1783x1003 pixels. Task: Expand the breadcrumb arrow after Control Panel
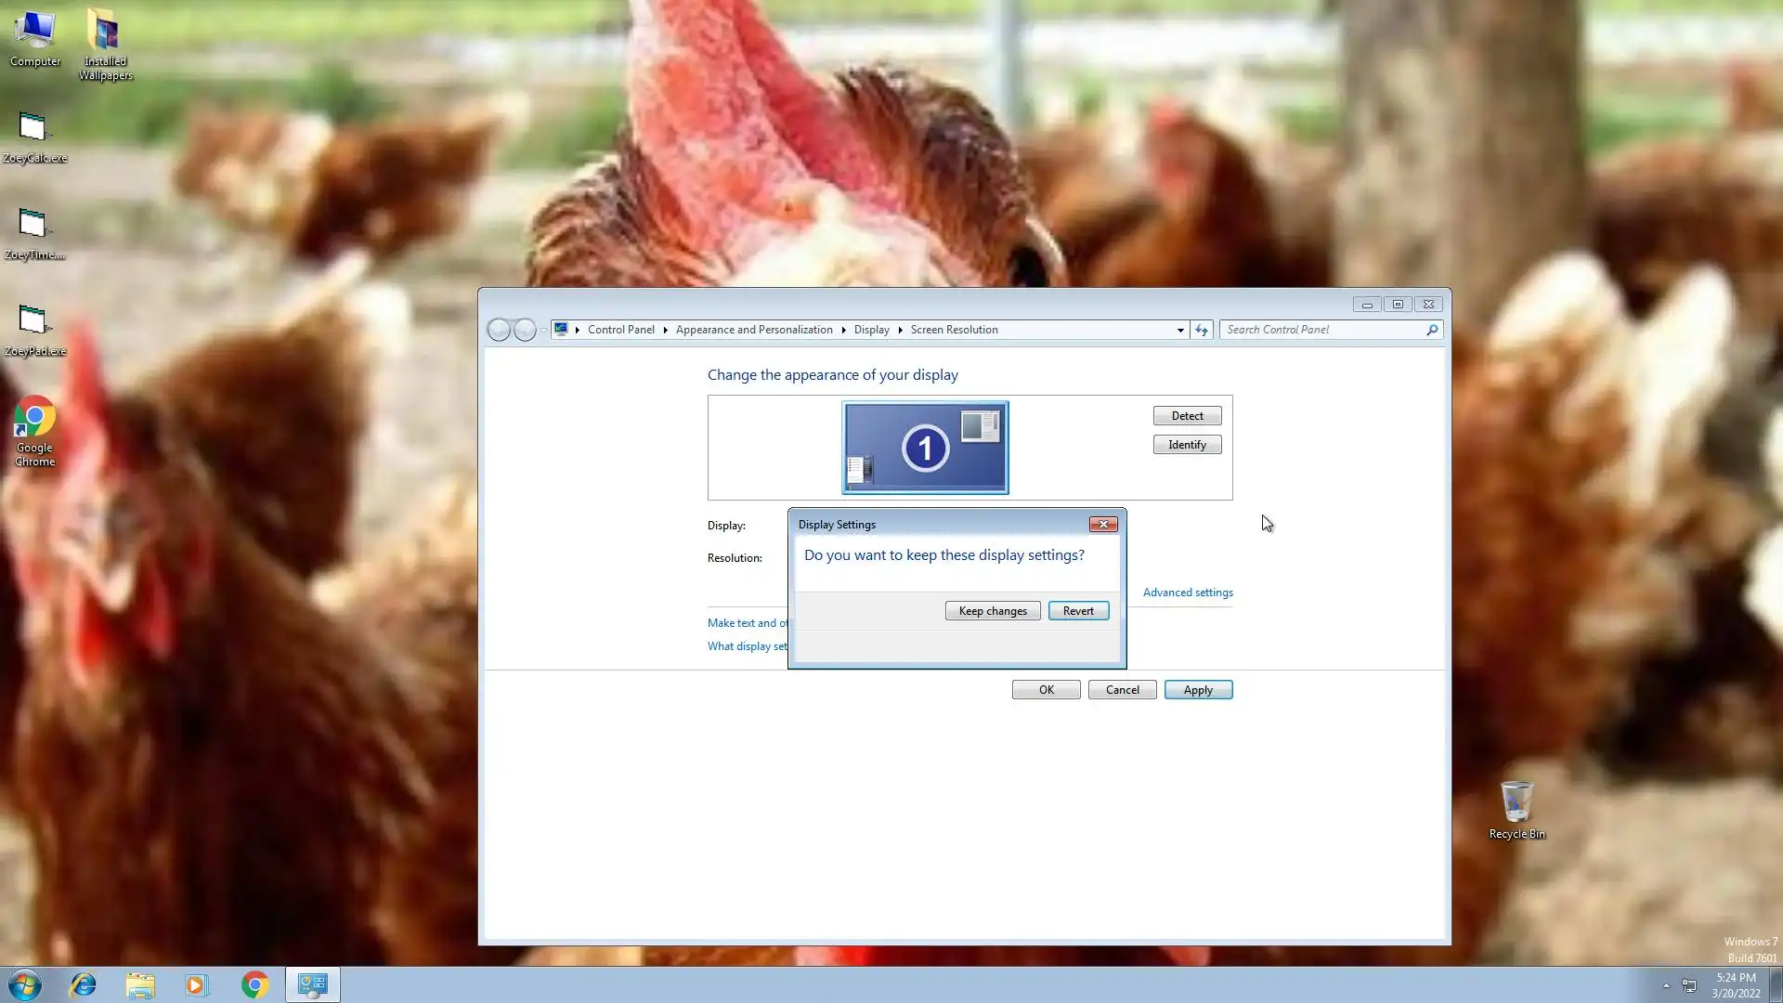665,330
